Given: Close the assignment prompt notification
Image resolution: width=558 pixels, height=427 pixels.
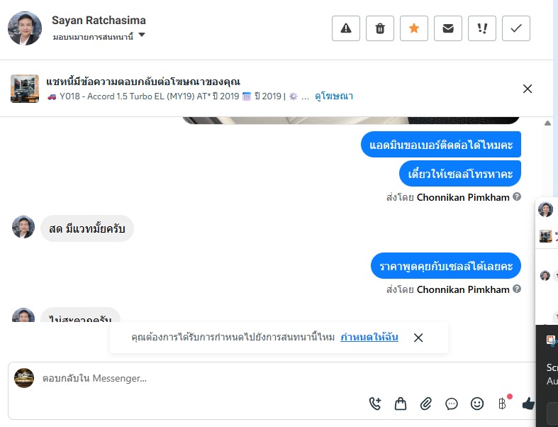Looking at the screenshot, I should click(418, 338).
